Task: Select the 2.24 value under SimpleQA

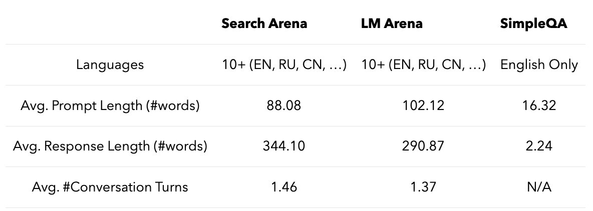Action: [539, 146]
